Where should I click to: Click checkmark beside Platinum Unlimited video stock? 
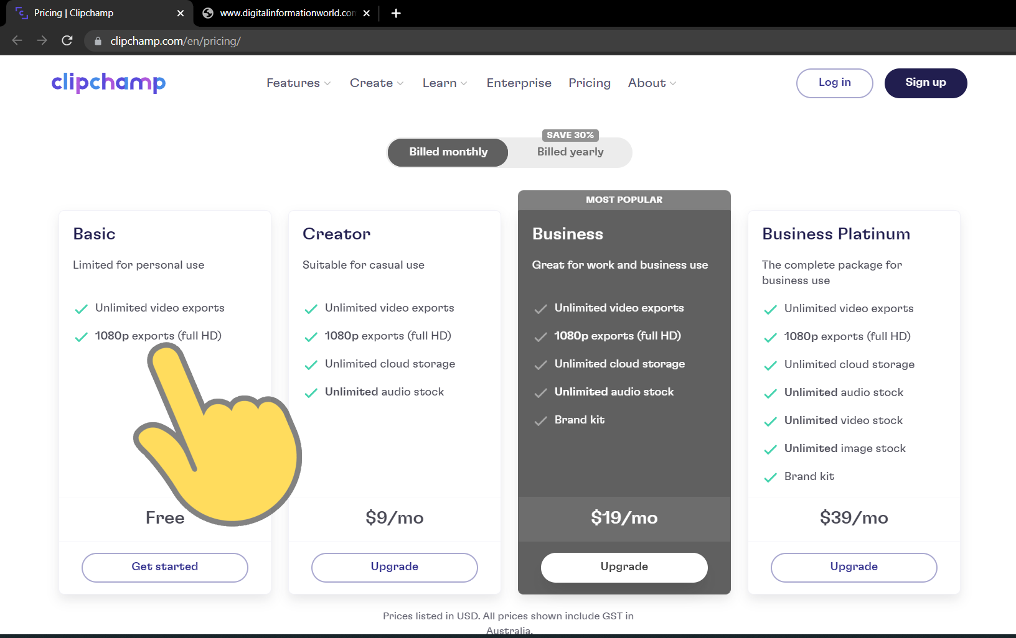[770, 422]
